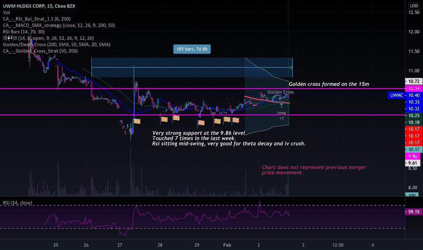Click date 25 on the time axis
Viewport: 423px width, 250px height.
tap(56, 245)
